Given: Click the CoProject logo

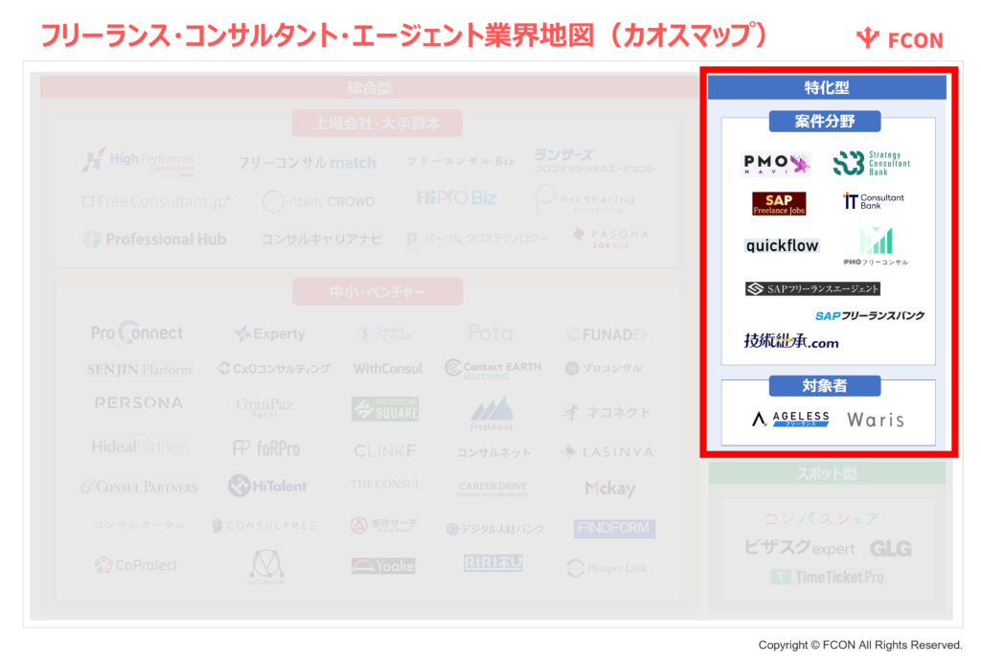Looking at the screenshot, I should pos(136,565).
